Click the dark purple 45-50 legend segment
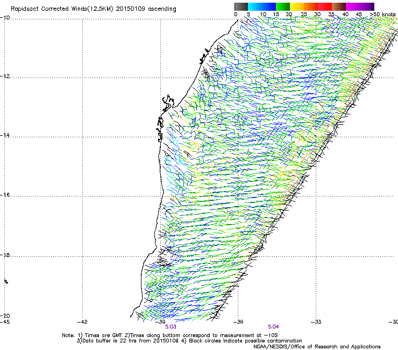The image size is (398, 350). [x=367, y=6]
